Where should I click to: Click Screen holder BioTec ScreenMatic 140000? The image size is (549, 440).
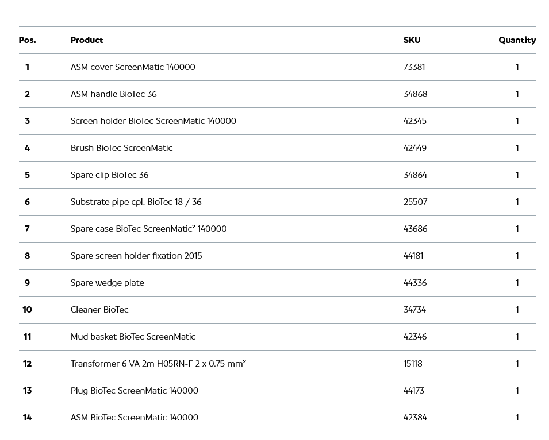[153, 121]
